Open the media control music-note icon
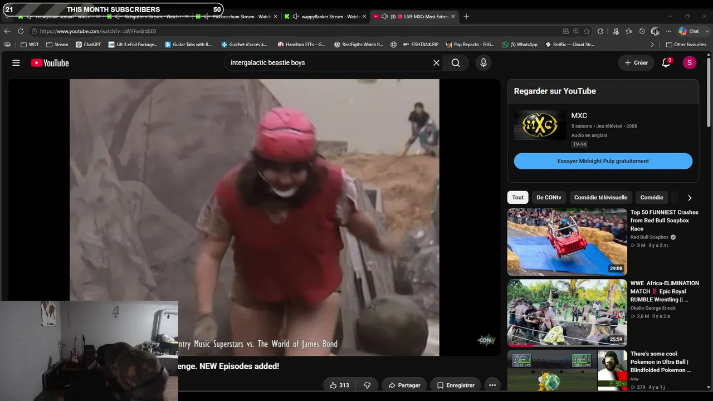This screenshot has width=713, height=401. (616, 31)
